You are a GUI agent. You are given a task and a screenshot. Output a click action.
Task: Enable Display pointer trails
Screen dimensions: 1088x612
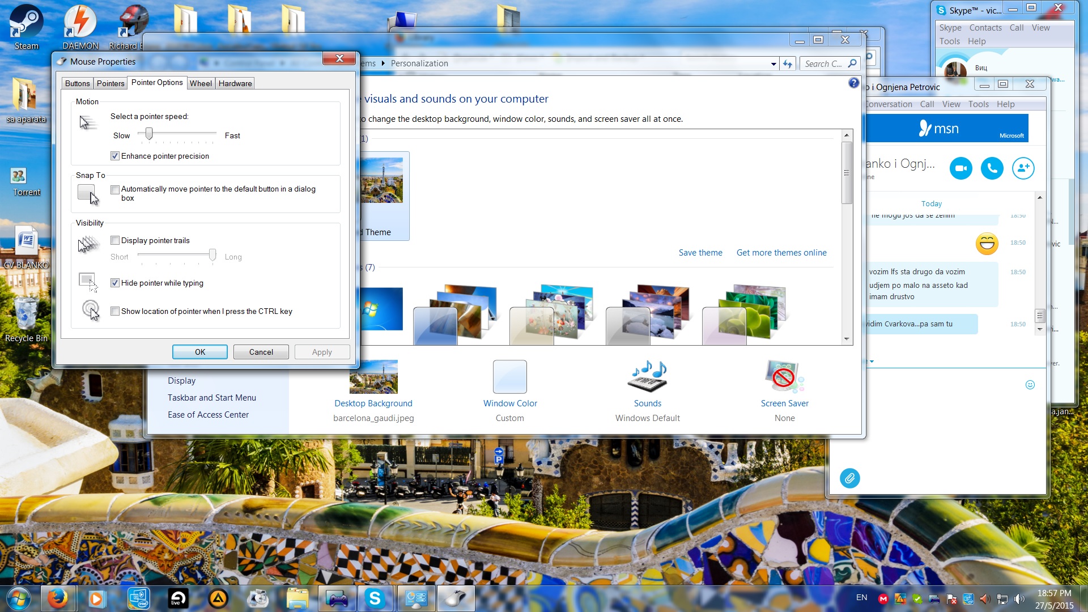click(x=115, y=240)
